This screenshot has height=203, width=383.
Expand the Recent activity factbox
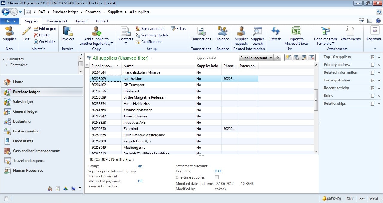point(379,88)
